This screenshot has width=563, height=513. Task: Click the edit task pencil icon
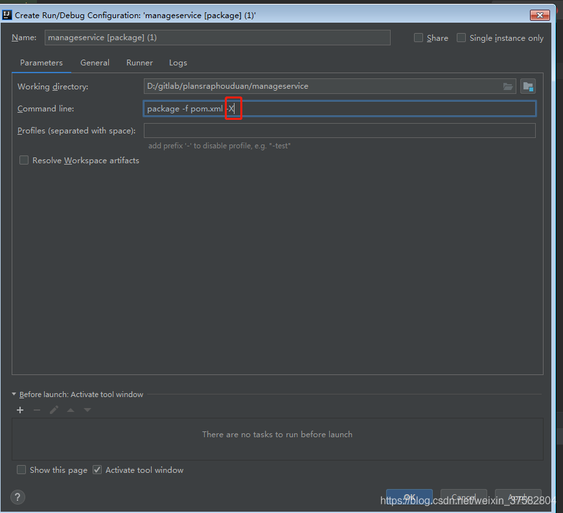point(54,410)
